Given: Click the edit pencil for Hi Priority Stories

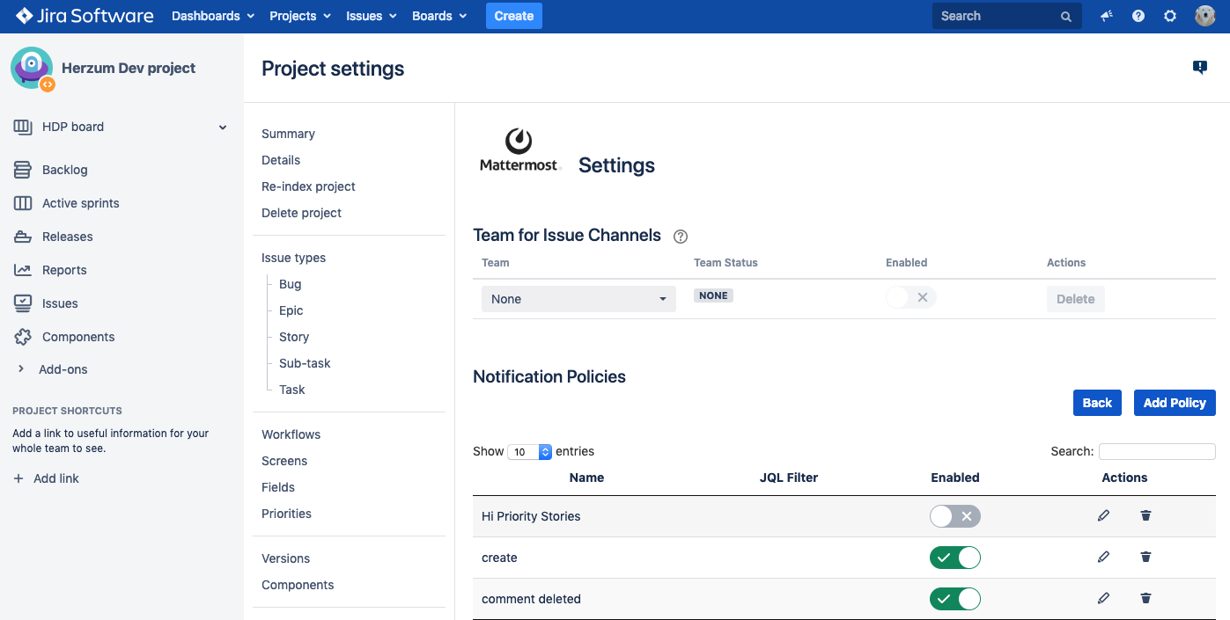Looking at the screenshot, I should point(1103,516).
